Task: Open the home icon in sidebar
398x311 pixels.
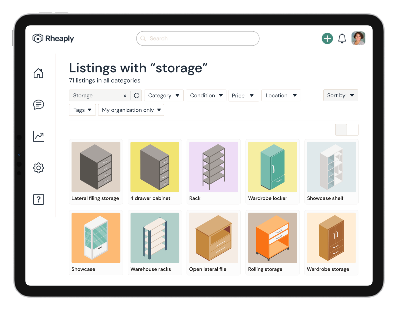Action: click(38, 74)
